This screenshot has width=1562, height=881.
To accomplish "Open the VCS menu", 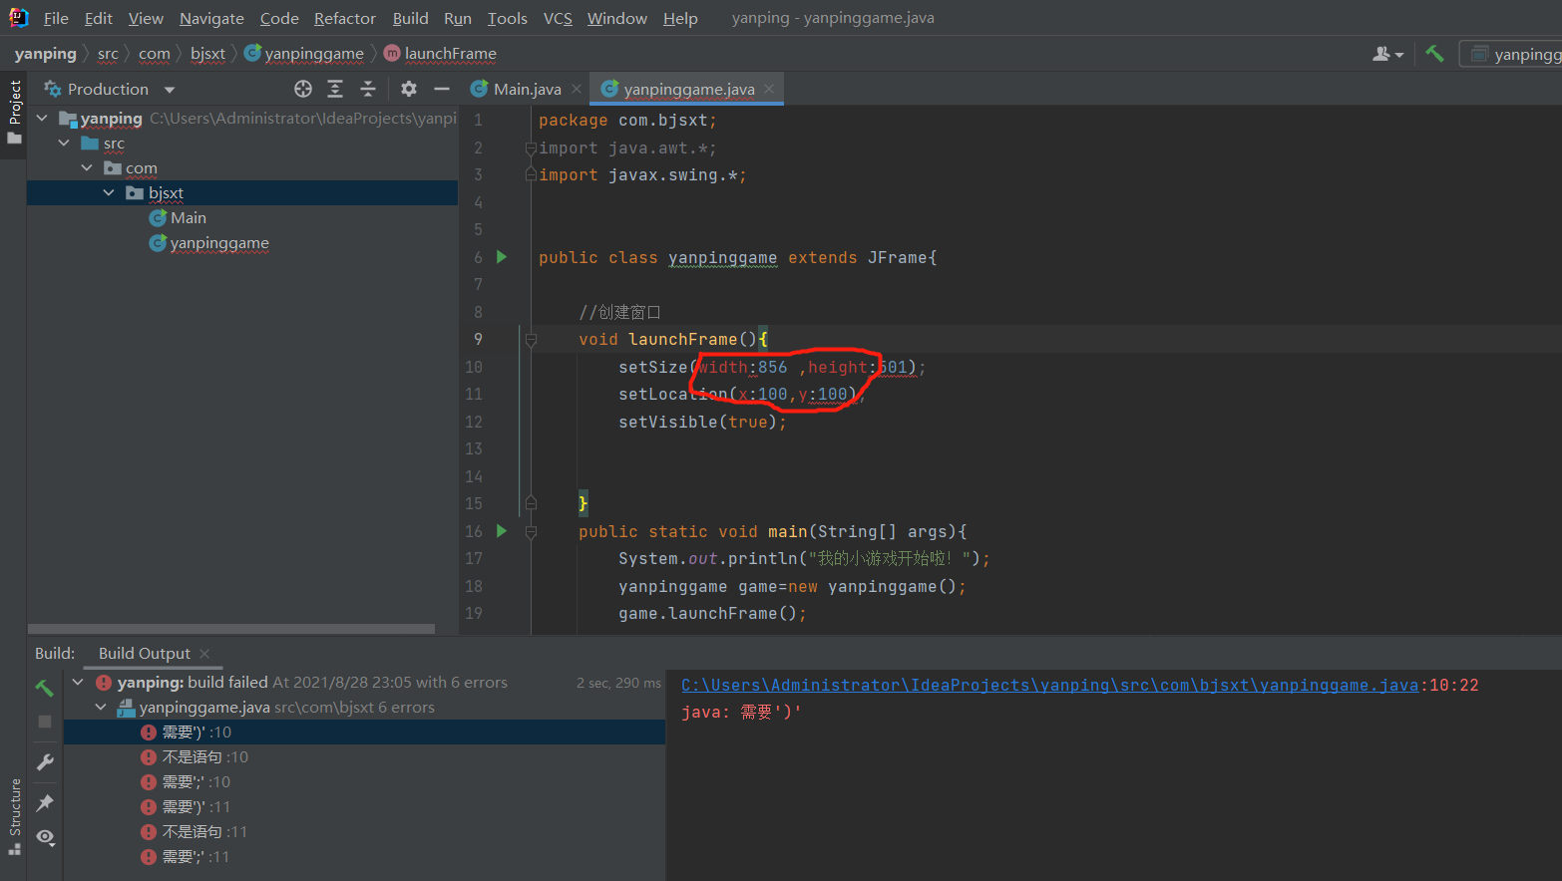I will (x=558, y=18).
